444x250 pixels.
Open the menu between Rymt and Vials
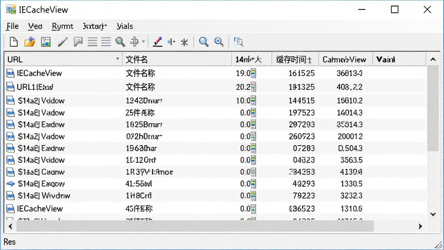pos(95,26)
